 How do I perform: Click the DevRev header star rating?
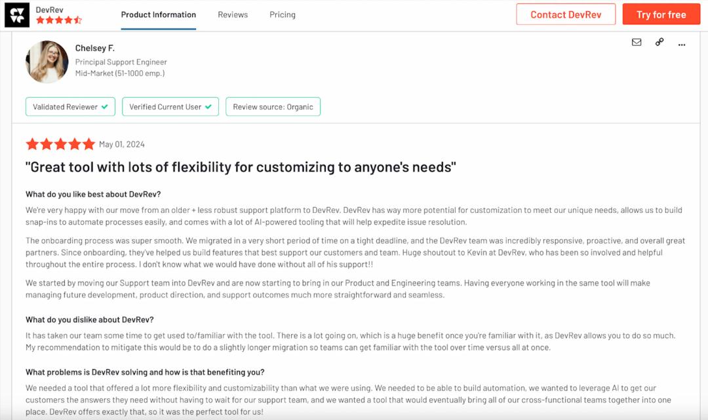59,20
